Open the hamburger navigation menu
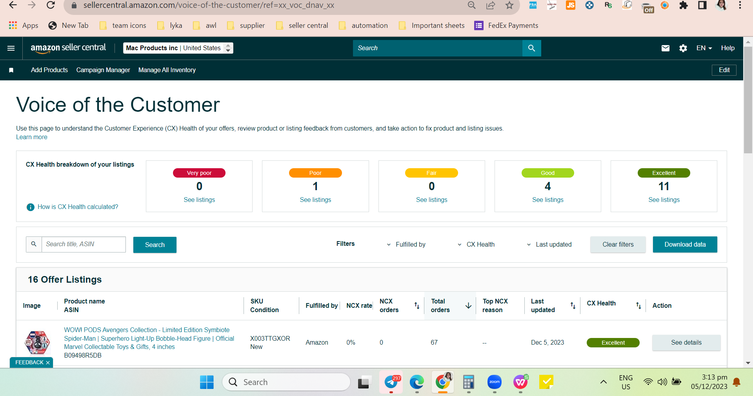753x396 pixels. (x=11, y=48)
